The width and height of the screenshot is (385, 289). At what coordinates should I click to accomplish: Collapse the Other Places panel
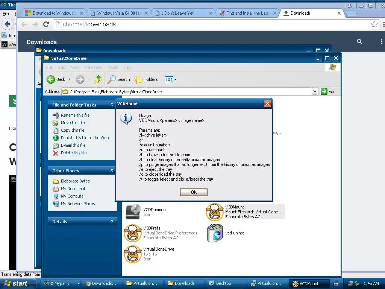[112, 170]
